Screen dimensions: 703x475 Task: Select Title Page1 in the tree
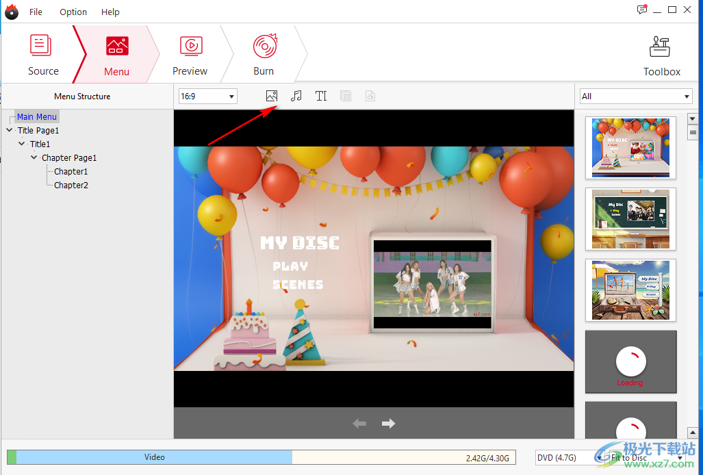point(38,131)
